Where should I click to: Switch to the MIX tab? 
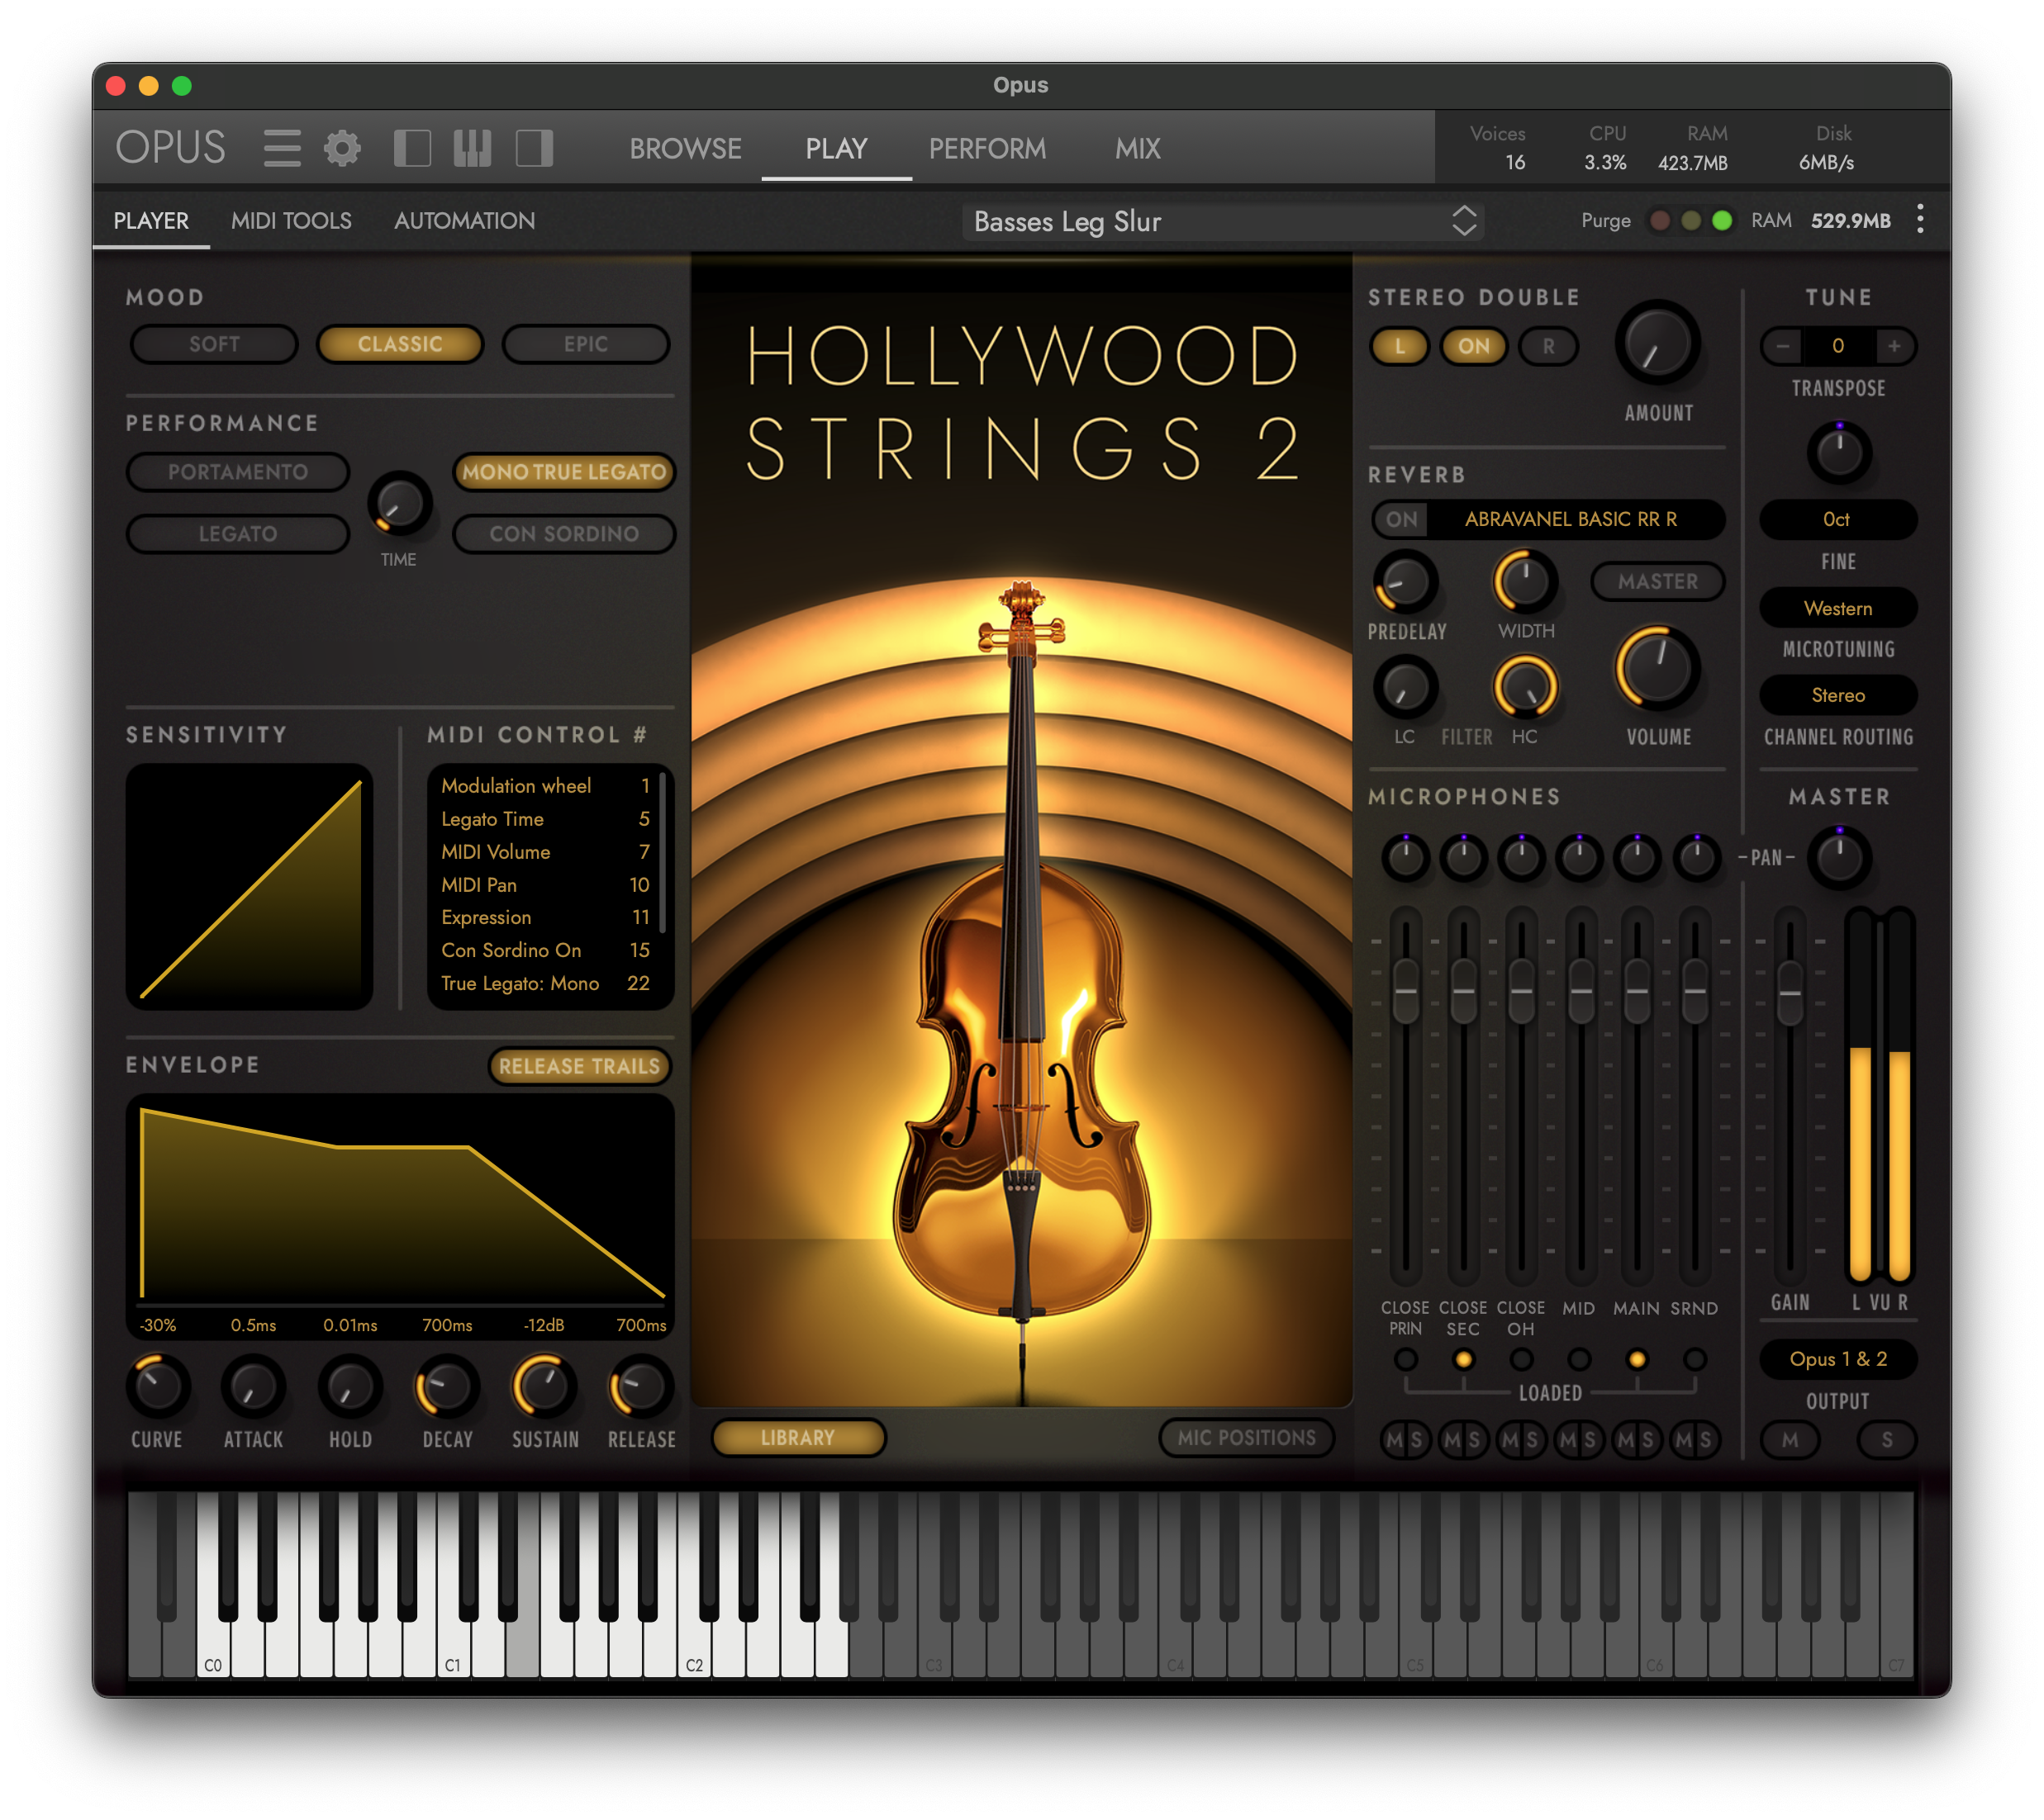[x=1138, y=149]
